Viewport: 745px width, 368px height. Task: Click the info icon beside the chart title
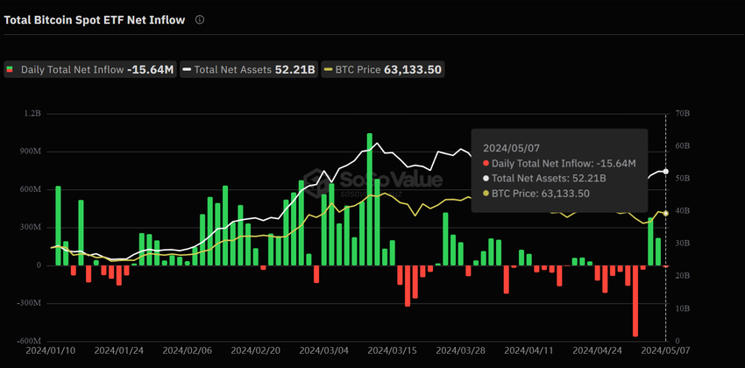pyautogui.click(x=200, y=19)
